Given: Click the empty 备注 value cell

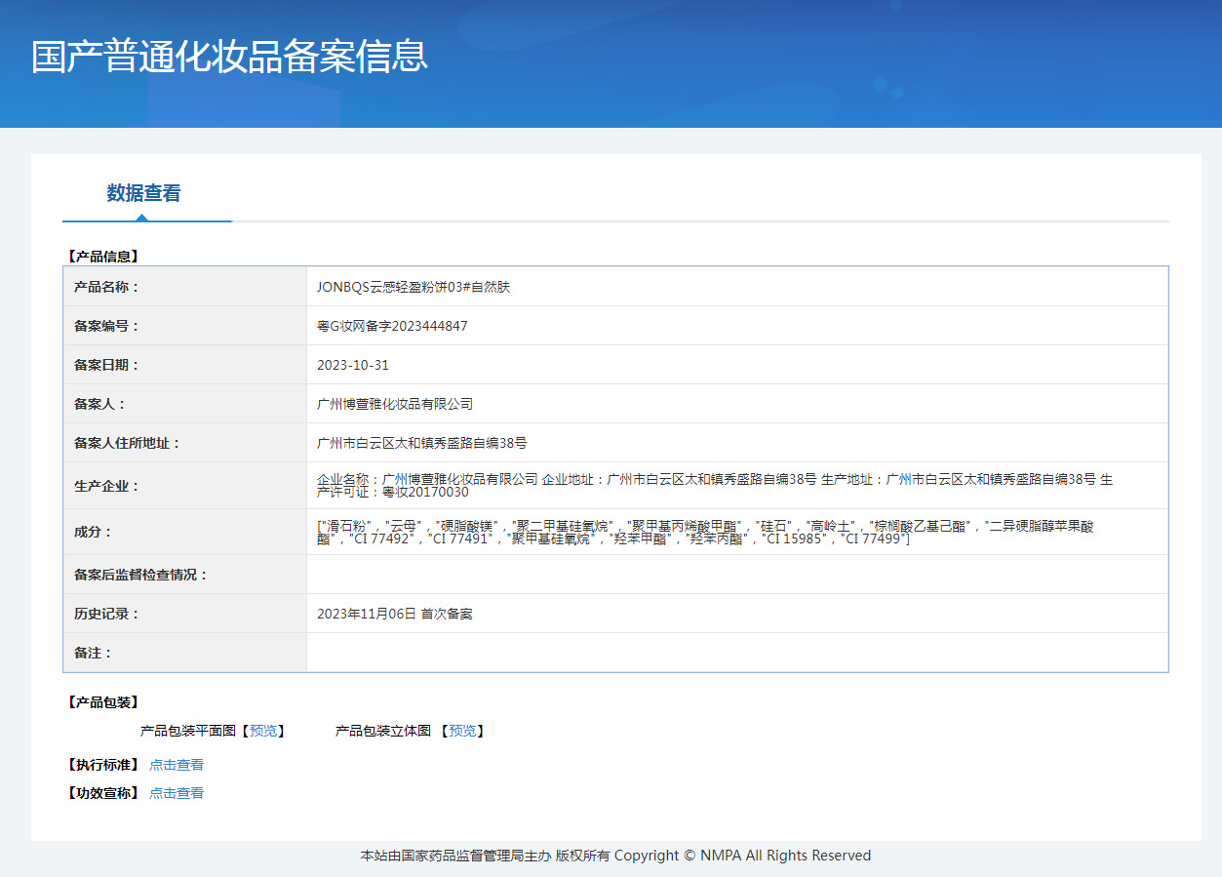Looking at the screenshot, I should [x=736, y=653].
